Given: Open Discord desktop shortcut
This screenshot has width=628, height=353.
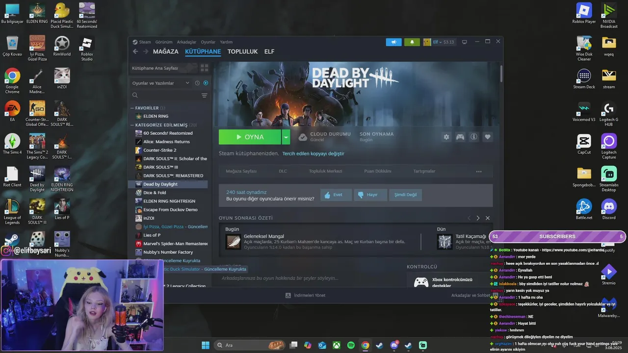Looking at the screenshot, I should click(609, 209).
